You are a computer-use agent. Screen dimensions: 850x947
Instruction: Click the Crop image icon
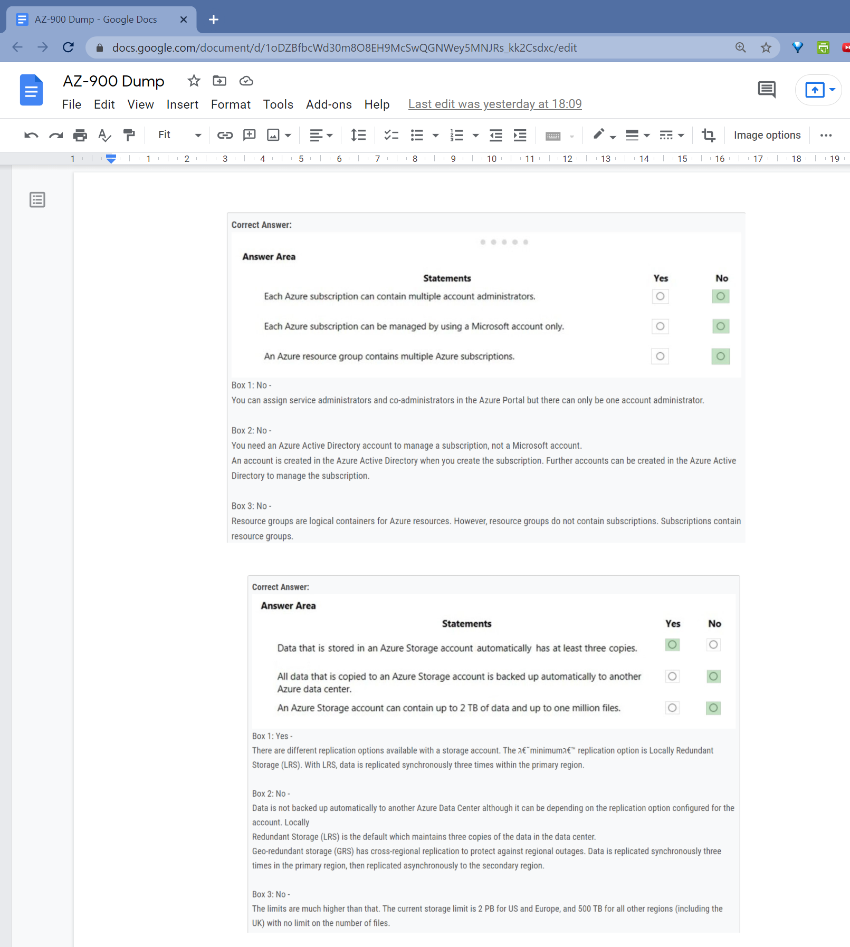[709, 136]
